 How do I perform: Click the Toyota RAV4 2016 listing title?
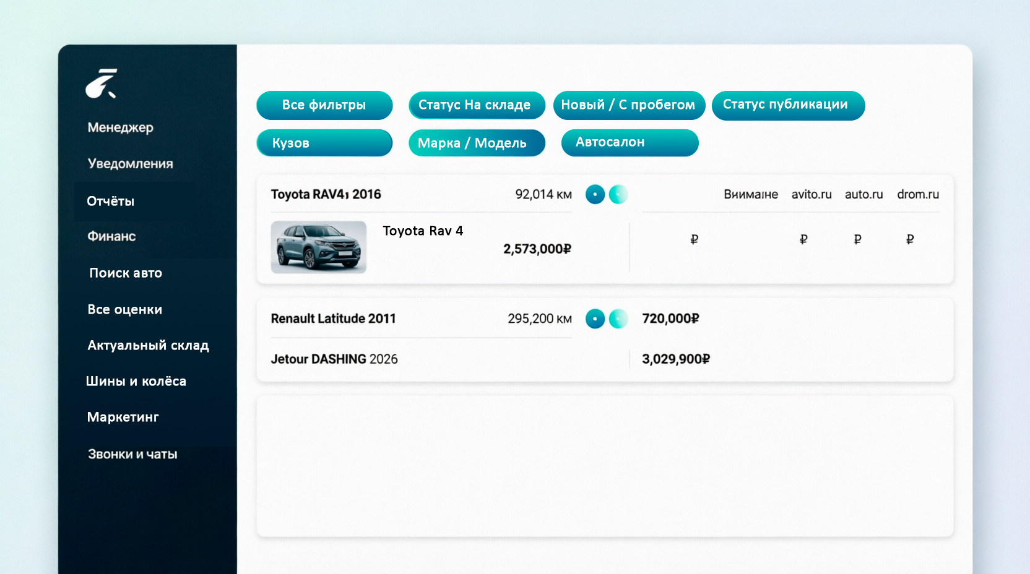[x=326, y=194]
